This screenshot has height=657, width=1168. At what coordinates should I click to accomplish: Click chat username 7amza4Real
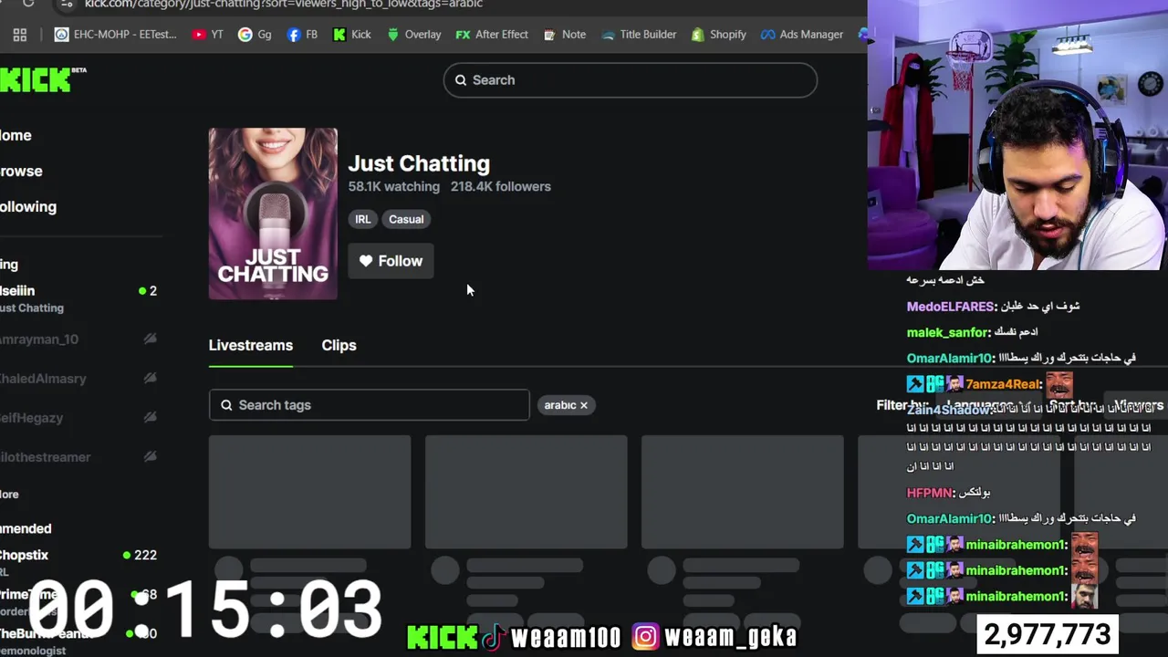tap(1004, 384)
